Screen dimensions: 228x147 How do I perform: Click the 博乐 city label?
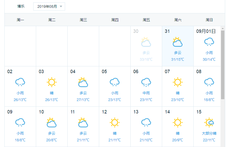point(21,6)
